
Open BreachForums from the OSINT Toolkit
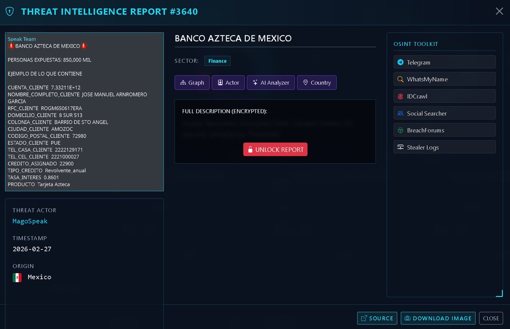[x=444, y=130]
